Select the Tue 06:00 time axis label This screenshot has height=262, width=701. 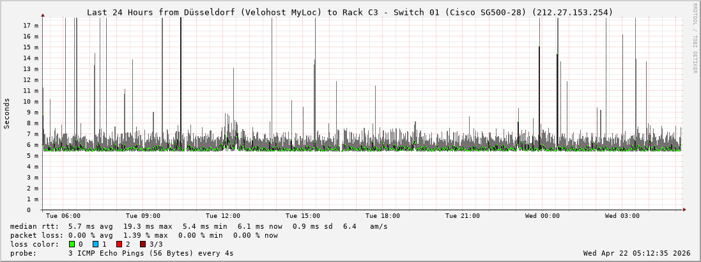click(x=63, y=216)
